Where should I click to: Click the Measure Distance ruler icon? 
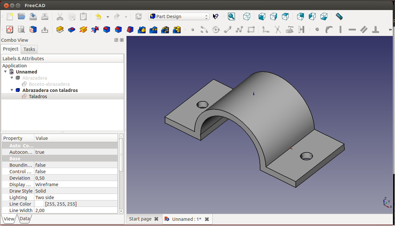point(339,17)
